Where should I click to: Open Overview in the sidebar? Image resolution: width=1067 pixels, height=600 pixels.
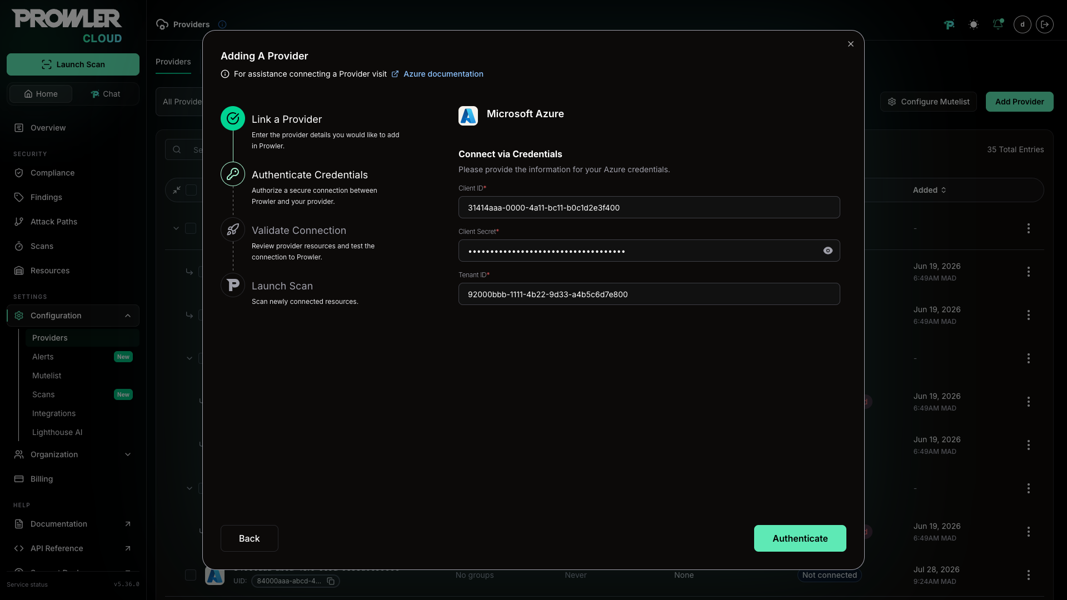pyautogui.click(x=73, y=128)
